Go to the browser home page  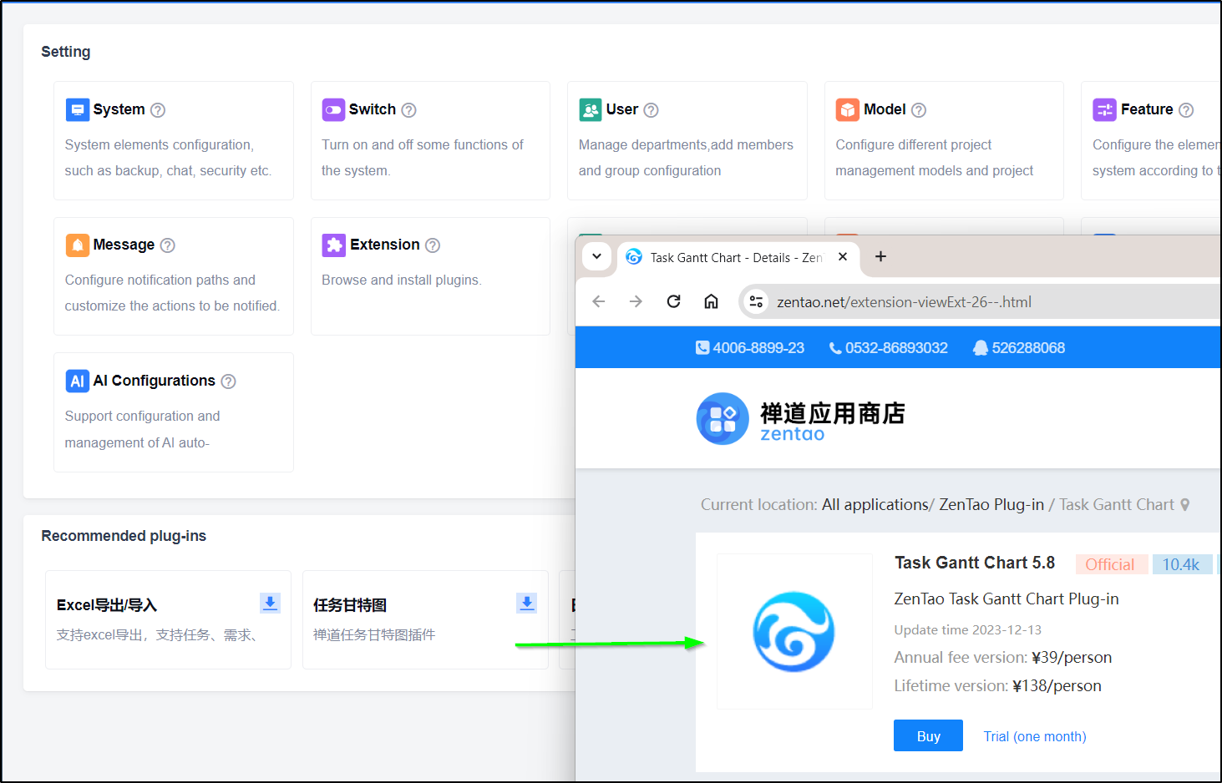tap(711, 301)
